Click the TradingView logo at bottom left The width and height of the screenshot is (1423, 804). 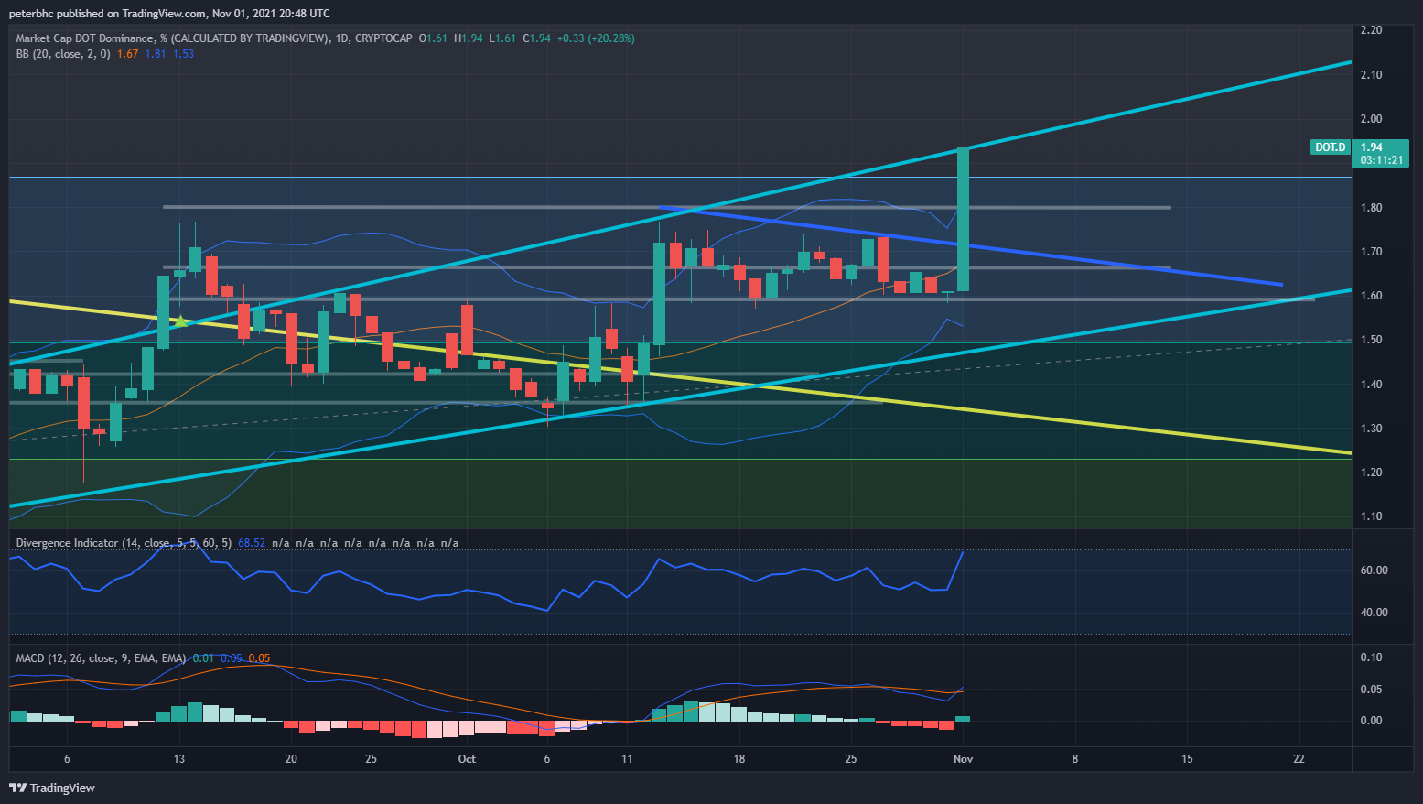tap(52, 788)
